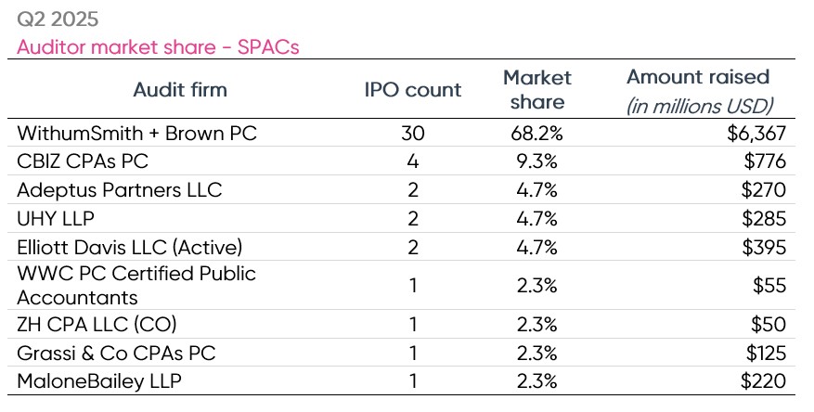Screen dimensions: 814x412
Task: Select the Market share column header
Action: [x=536, y=89]
